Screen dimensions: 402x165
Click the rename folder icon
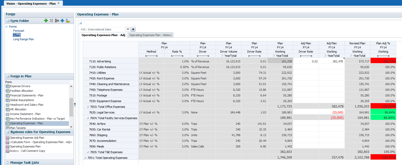57,21
